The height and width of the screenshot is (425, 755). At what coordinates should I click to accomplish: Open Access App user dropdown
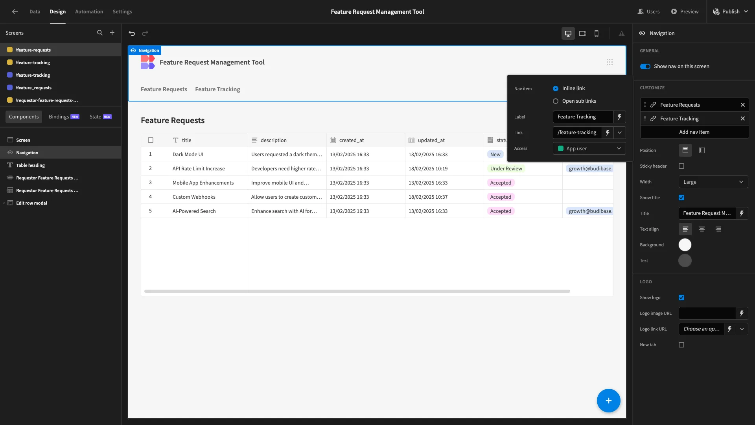point(589,148)
